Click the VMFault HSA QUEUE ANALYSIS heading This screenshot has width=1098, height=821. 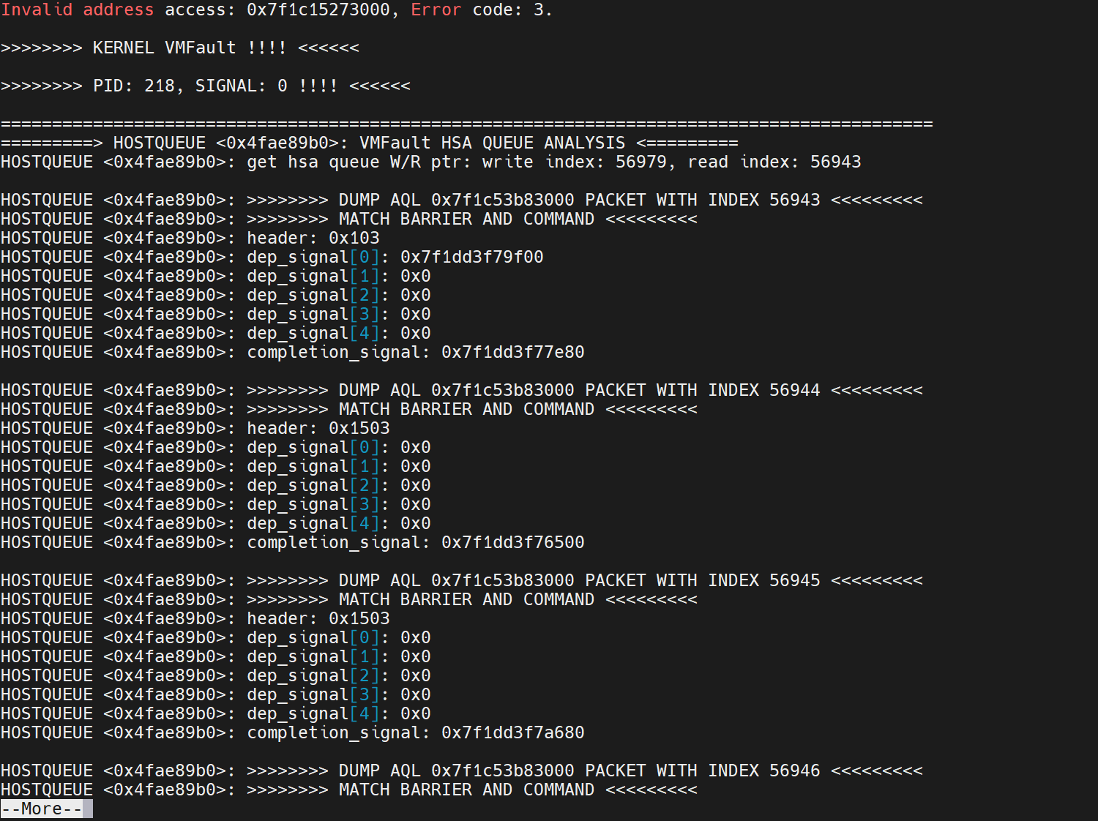pyautogui.click(x=493, y=143)
